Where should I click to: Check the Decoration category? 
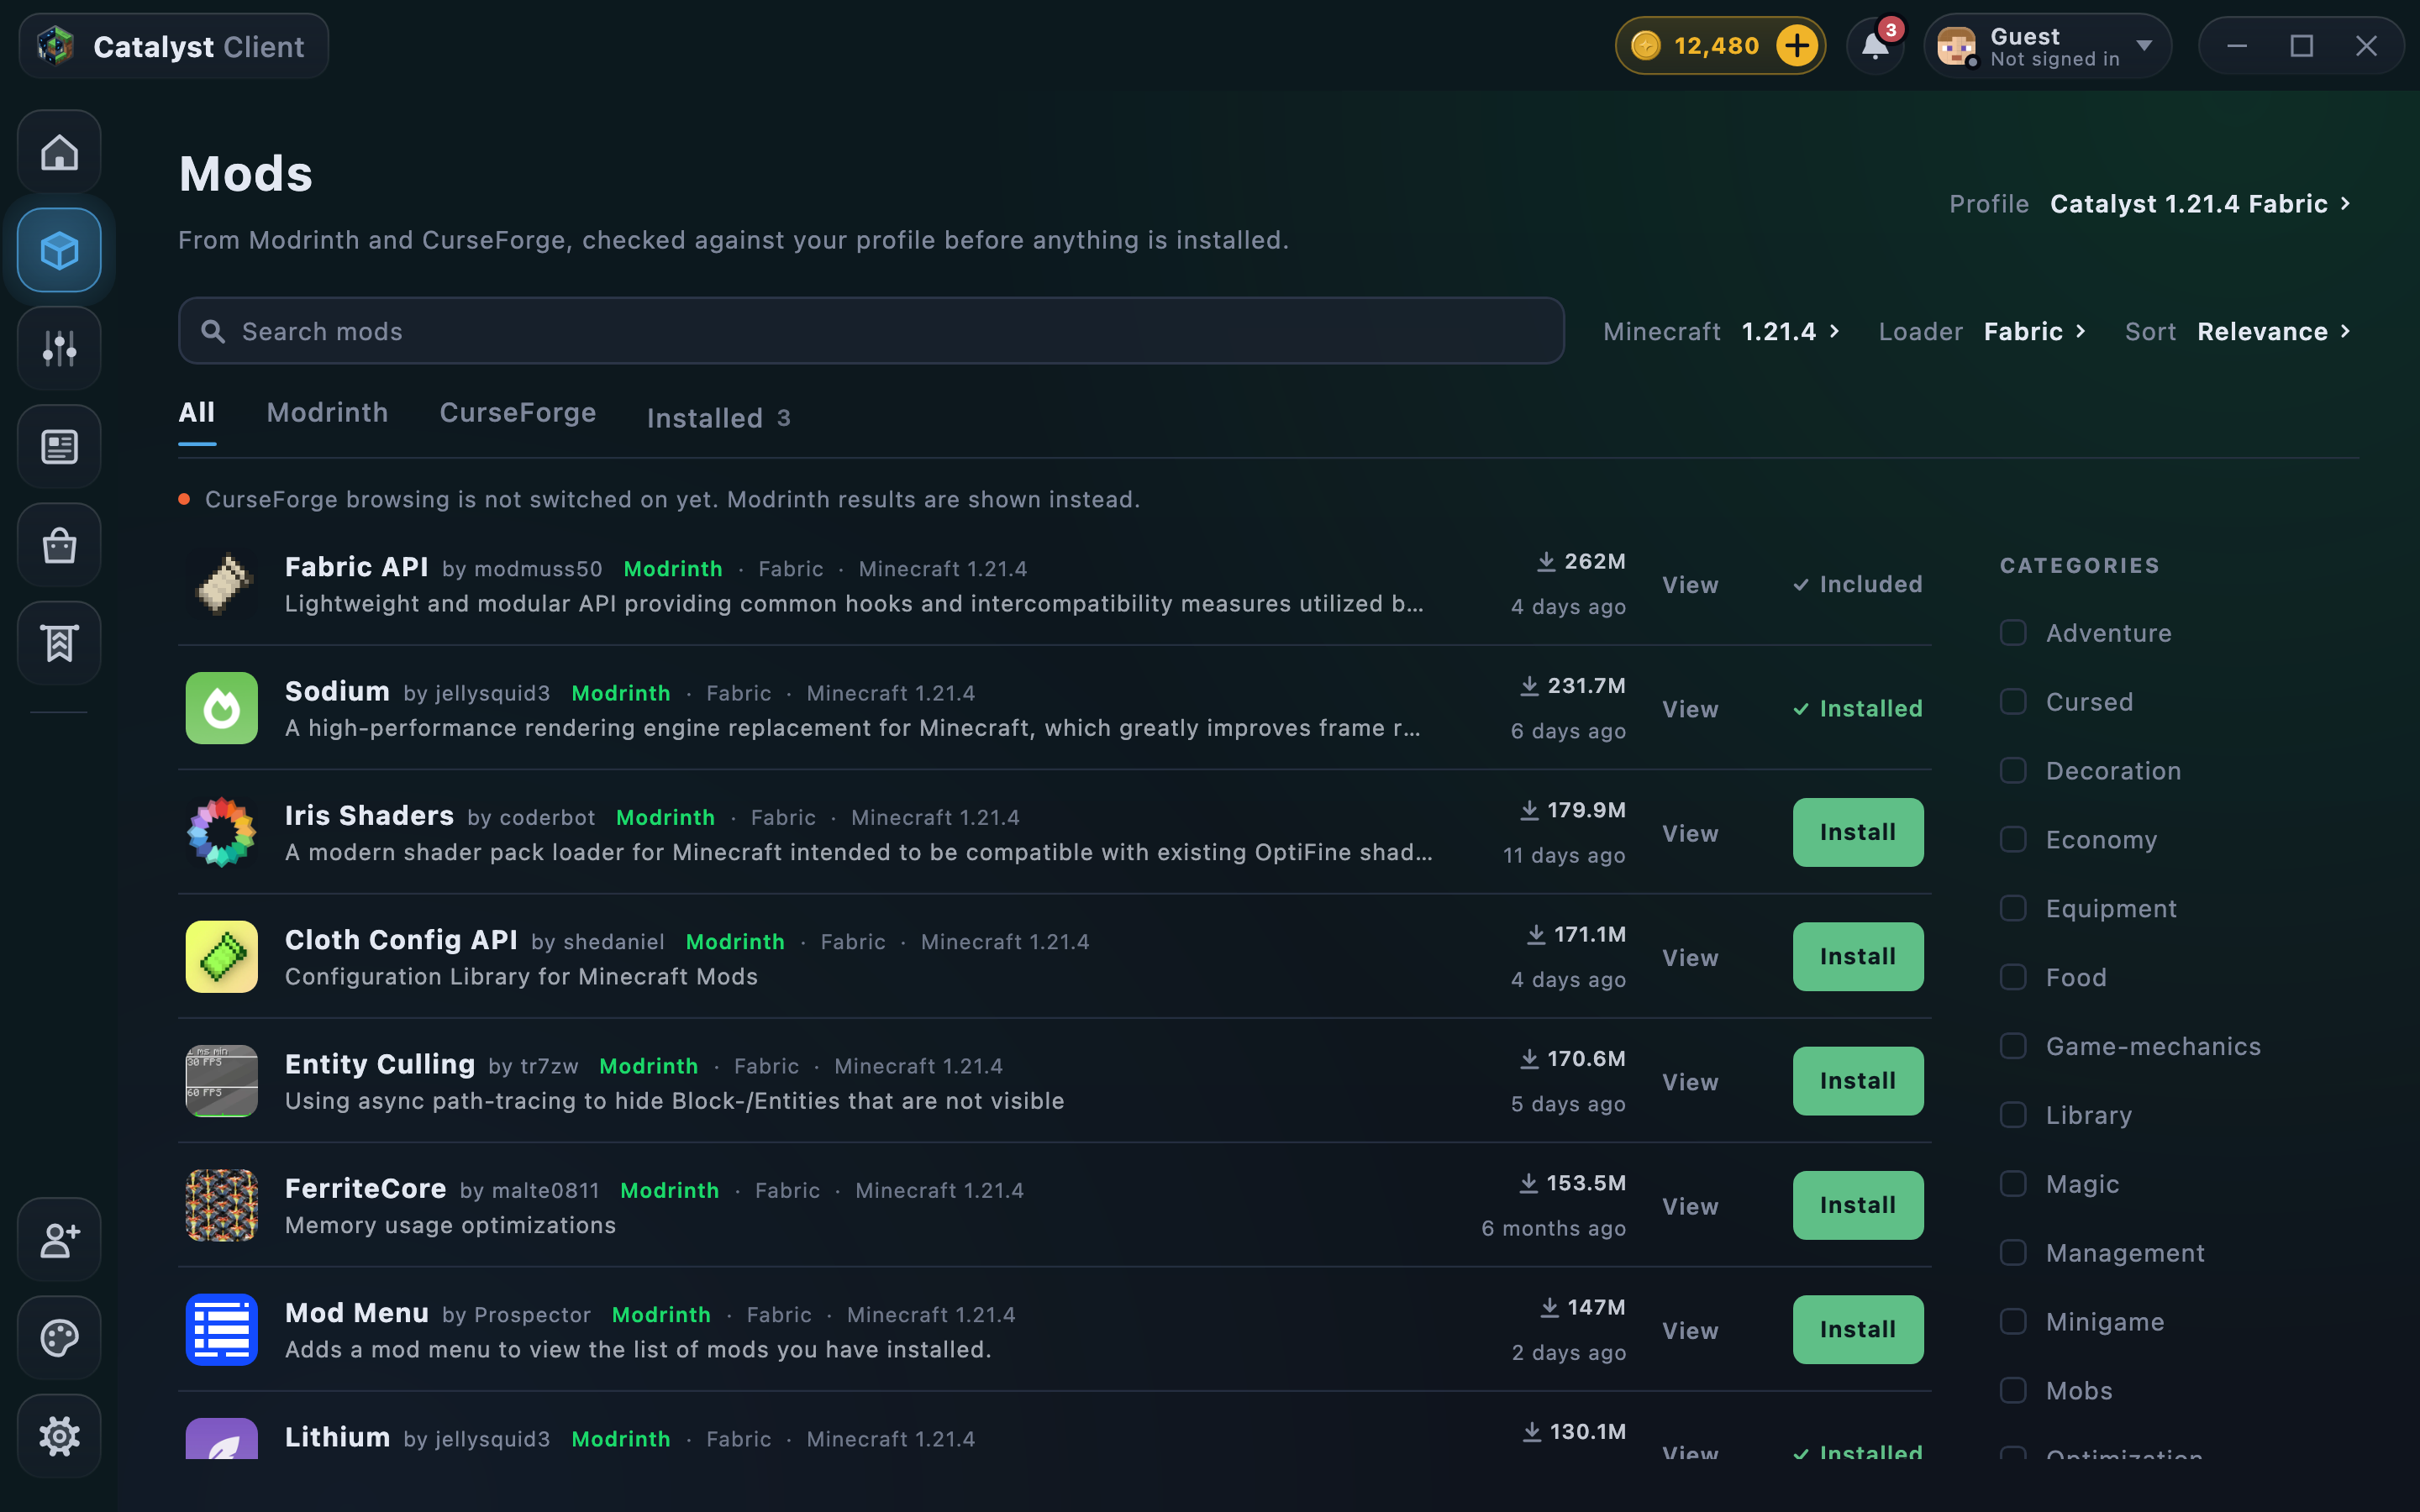(x=2013, y=771)
